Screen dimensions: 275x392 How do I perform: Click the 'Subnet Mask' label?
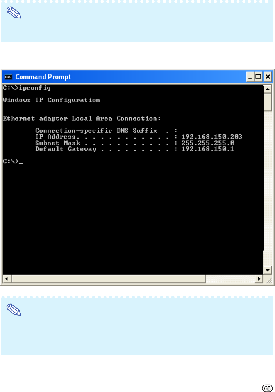coord(57,143)
